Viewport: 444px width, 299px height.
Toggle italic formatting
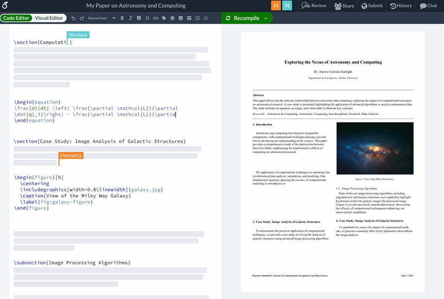(130, 18)
